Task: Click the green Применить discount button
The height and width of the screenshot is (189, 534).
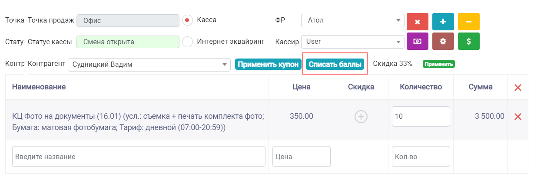Action: click(x=438, y=64)
